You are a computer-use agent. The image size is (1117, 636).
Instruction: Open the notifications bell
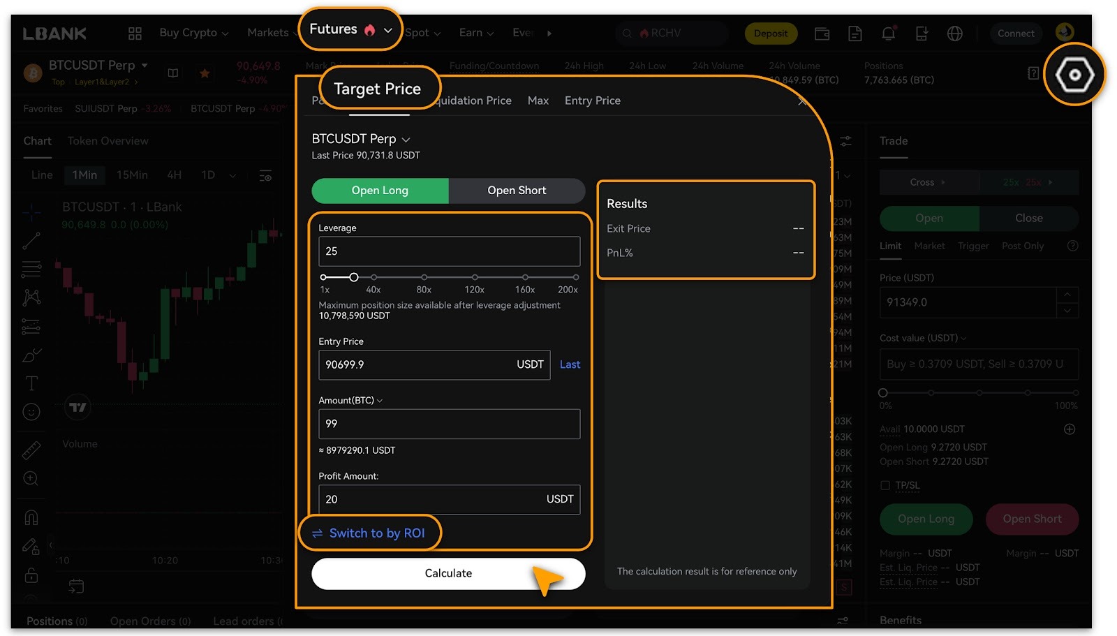coord(888,33)
